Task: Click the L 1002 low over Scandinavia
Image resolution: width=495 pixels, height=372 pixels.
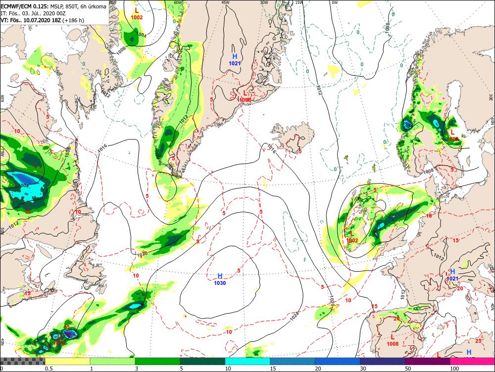Action: (452, 135)
